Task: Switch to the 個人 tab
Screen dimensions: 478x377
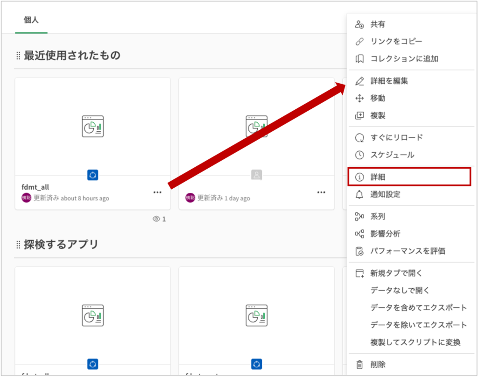Action: [x=31, y=21]
